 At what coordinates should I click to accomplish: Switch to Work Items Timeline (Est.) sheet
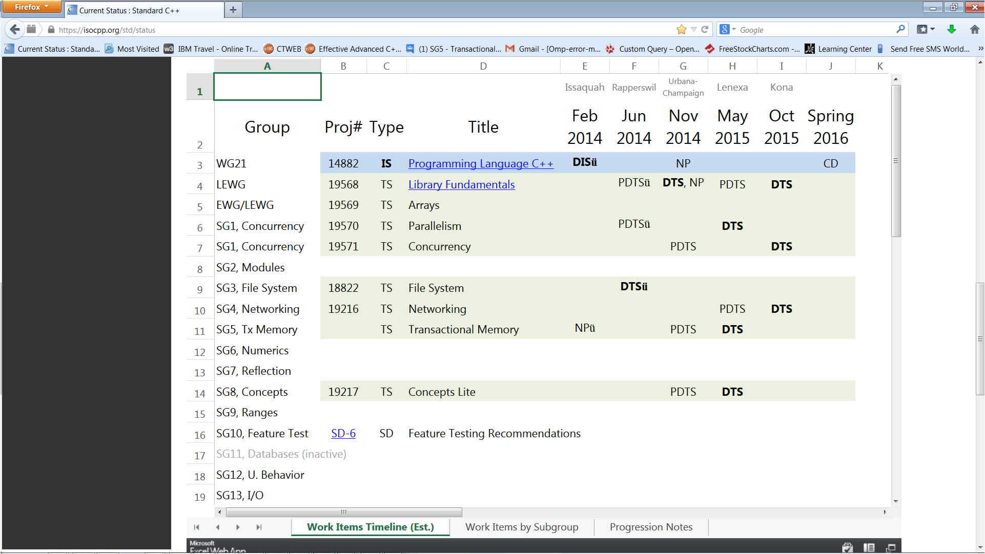click(370, 527)
